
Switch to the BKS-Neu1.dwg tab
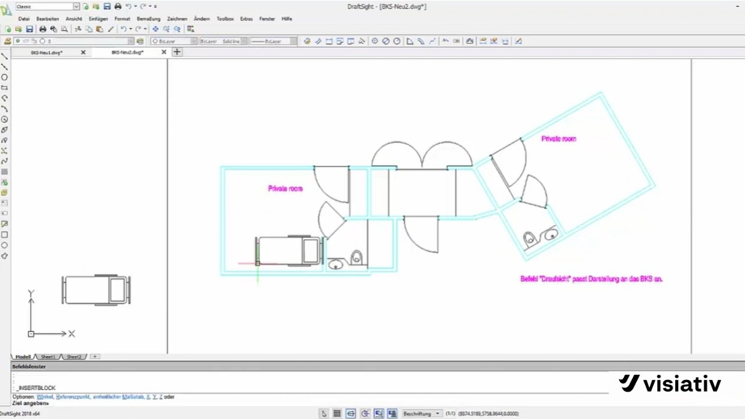[x=47, y=52]
